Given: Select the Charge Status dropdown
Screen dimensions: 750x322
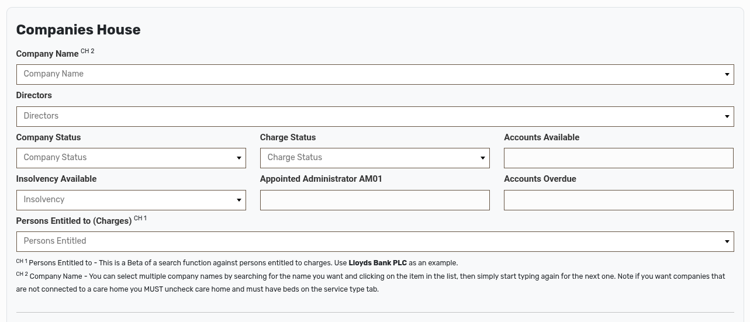Looking at the screenshot, I should 368,158.
